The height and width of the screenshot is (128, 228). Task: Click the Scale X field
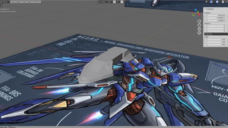[x=216, y=40]
